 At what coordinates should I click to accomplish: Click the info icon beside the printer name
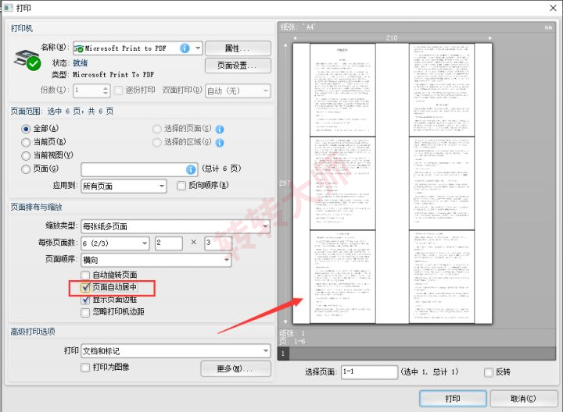pyautogui.click(x=185, y=48)
